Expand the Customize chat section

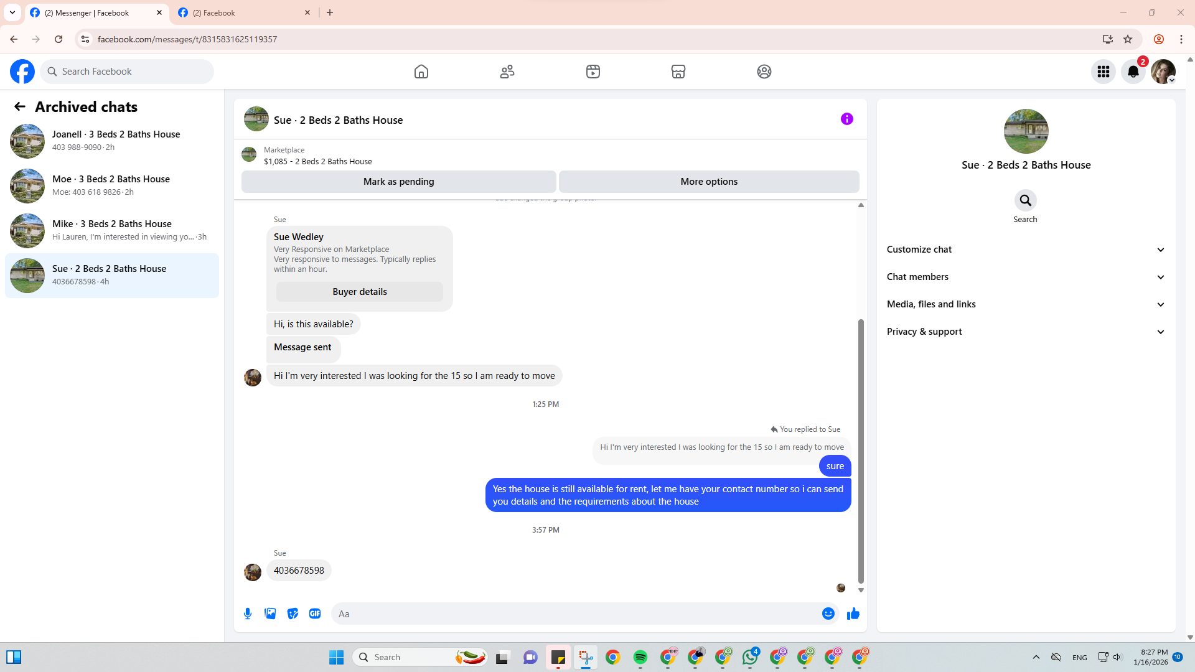[1025, 250]
